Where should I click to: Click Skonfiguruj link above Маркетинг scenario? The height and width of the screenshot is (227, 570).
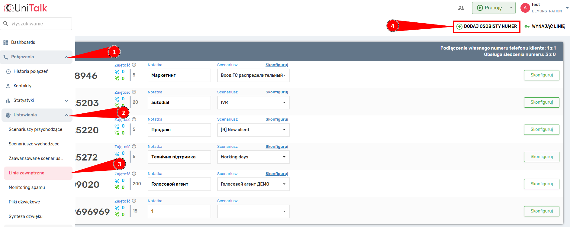[x=277, y=65]
